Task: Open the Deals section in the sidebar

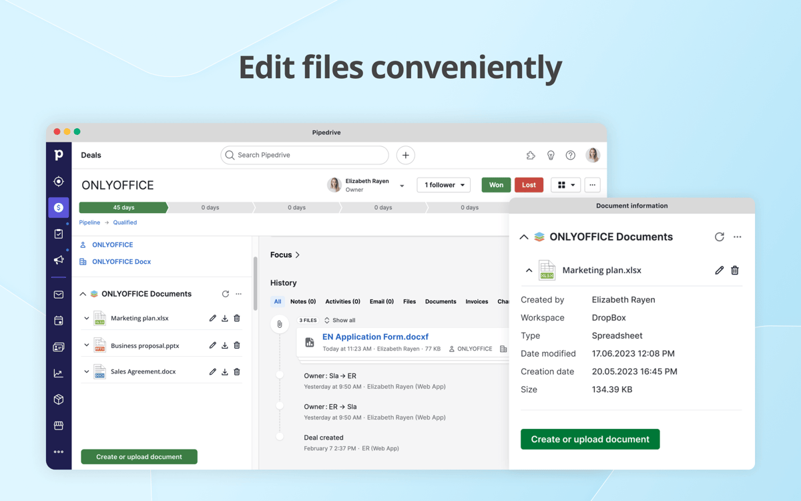Action: tap(59, 208)
